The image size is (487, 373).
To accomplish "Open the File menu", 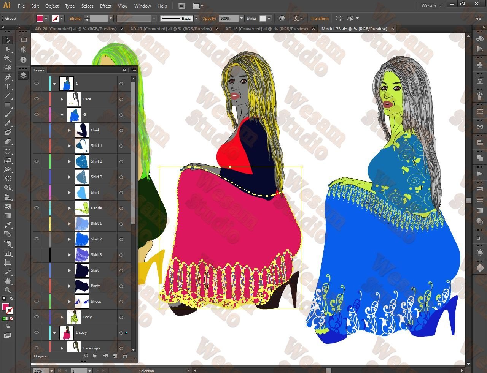I will tap(21, 6).
